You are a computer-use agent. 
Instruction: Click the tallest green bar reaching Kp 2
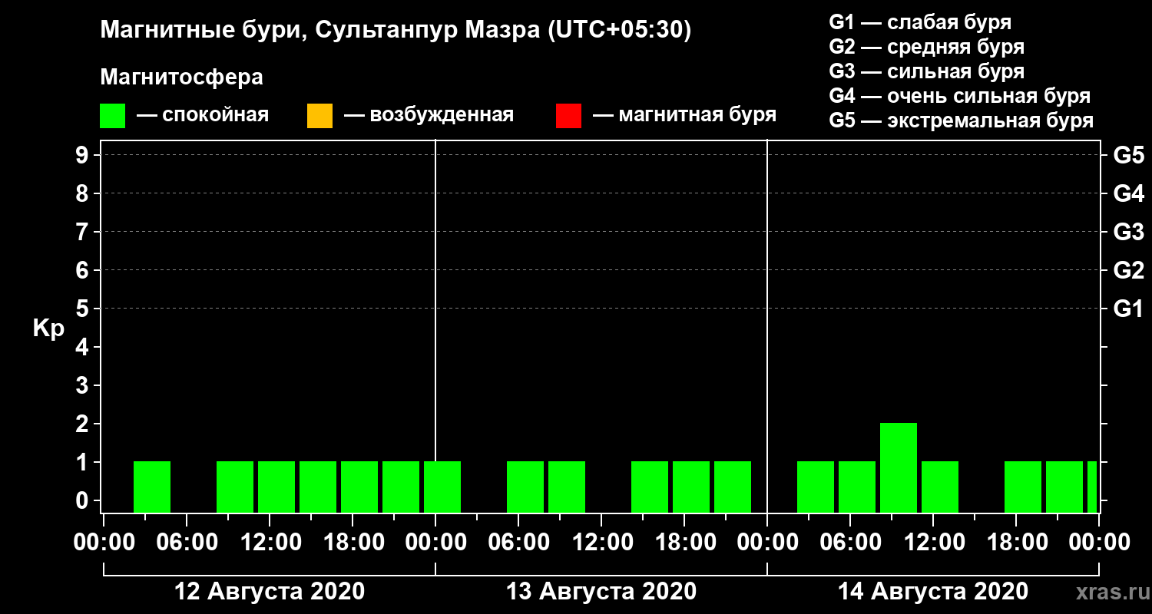(x=899, y=467)
